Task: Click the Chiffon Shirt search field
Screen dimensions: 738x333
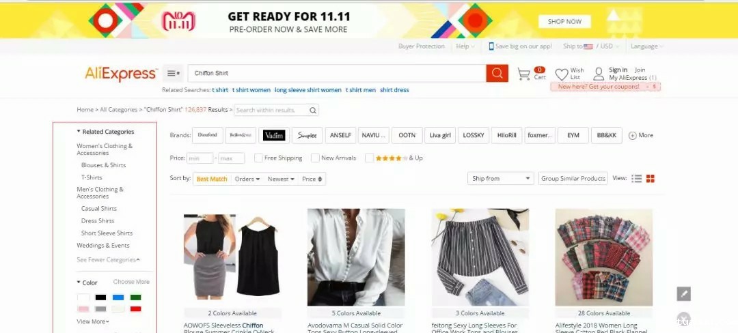Action: click(337, 73)
